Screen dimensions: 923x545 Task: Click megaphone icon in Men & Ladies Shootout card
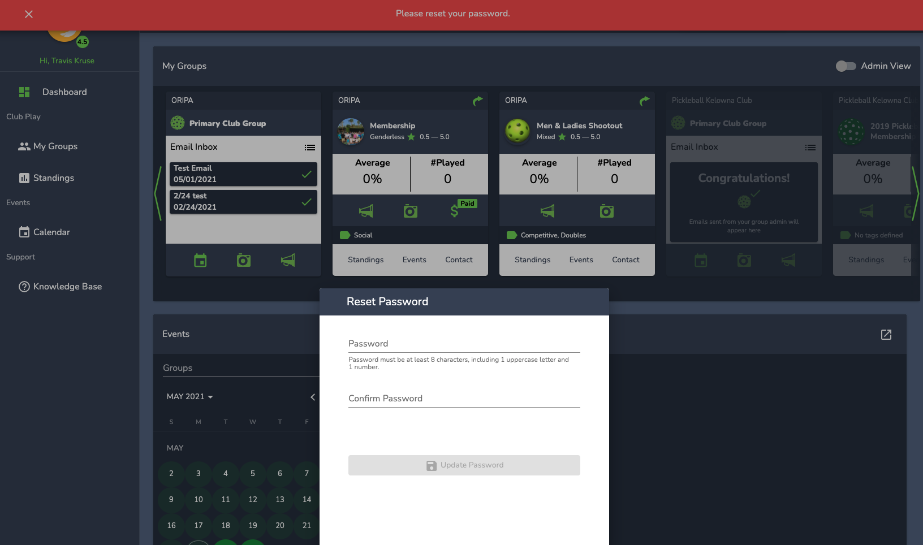547,211
